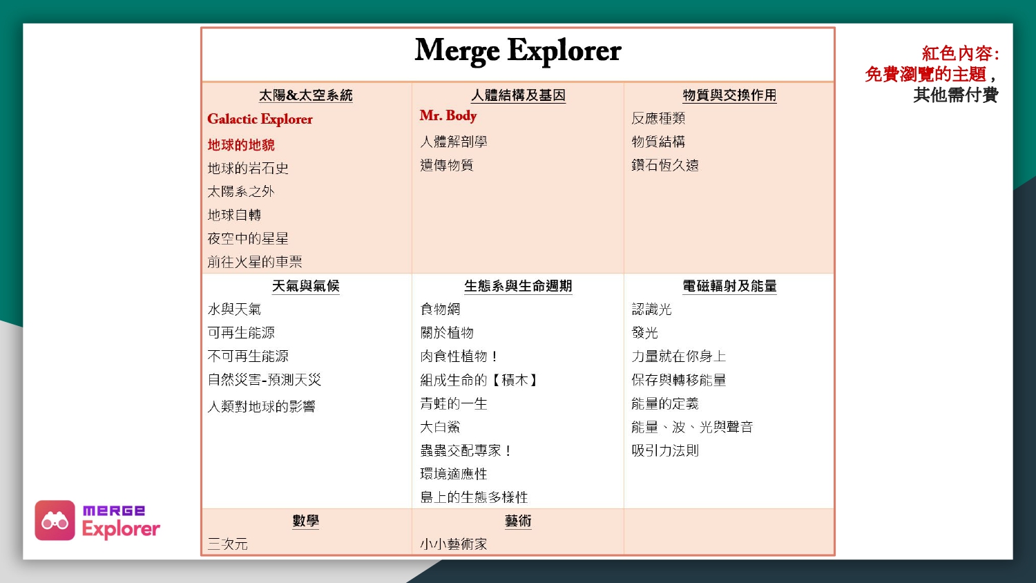This screenshot has height=583, width=1036.
Task: Select '地球自轉' topic
Action: pos(234,216)
